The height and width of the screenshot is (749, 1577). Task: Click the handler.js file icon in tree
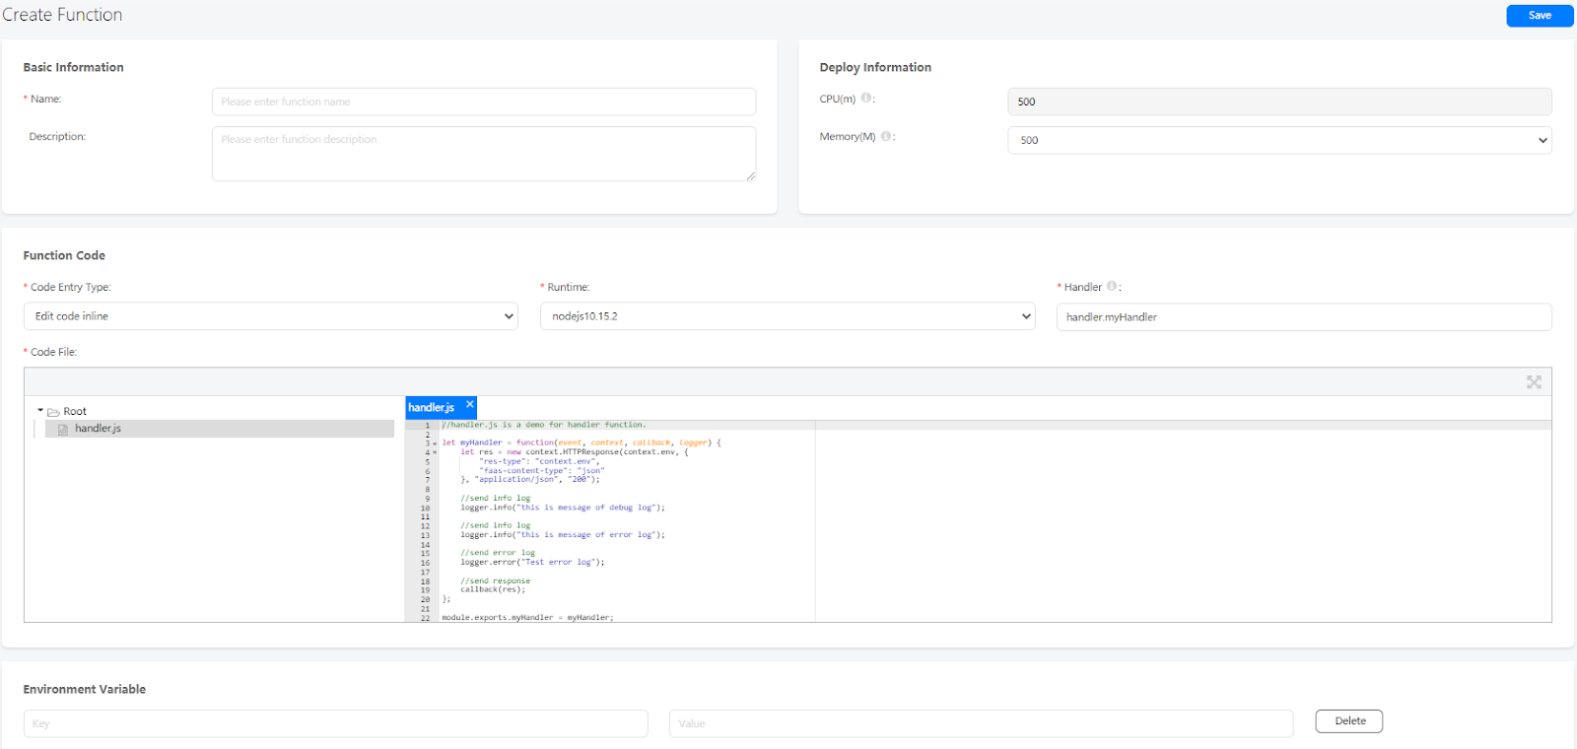pyautogui.click(x=63, y=430)
